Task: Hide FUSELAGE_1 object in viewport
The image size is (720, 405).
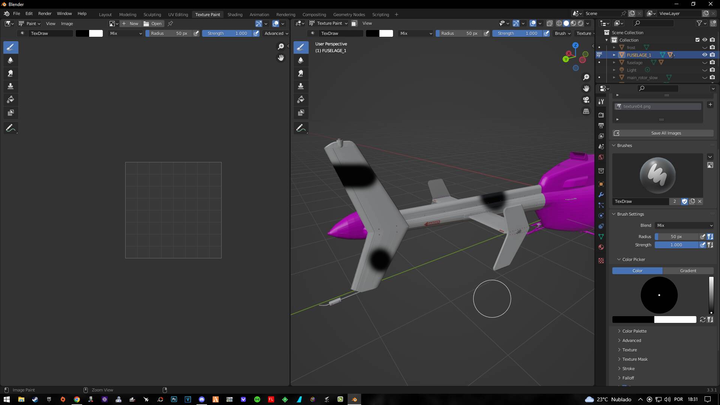Action: coord(705,55)
